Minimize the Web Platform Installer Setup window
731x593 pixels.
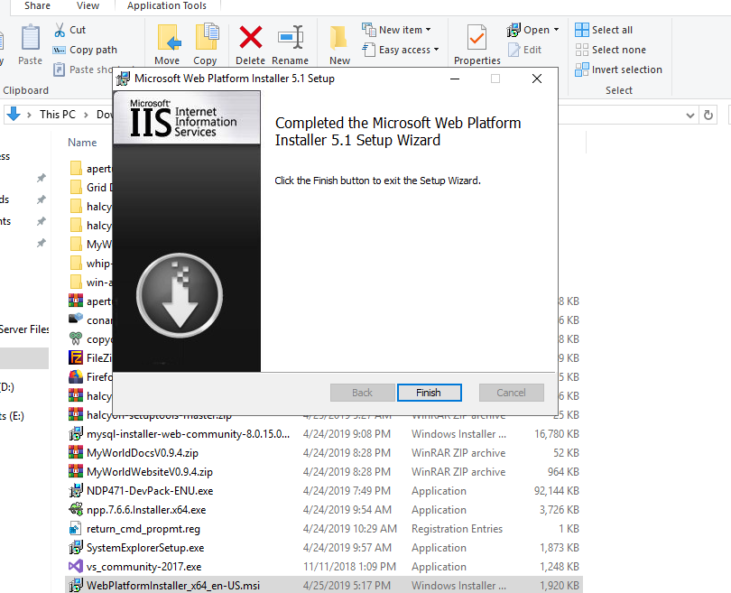pyautogui.click(x=455, y=79)
